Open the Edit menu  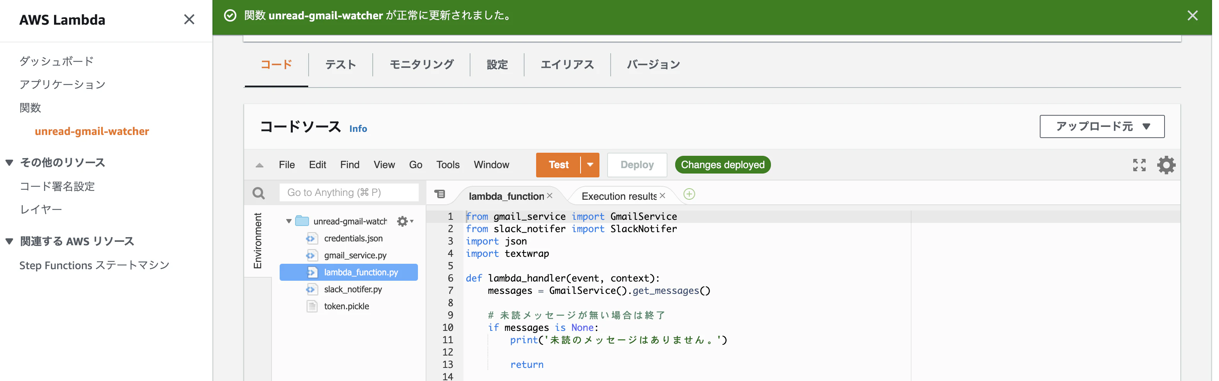[x=317, y=165]
